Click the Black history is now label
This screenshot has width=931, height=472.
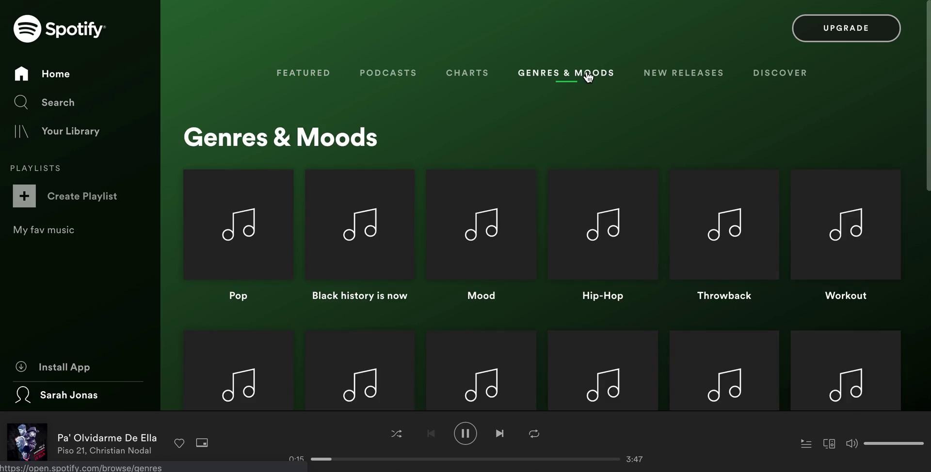(x=360, y=296)
